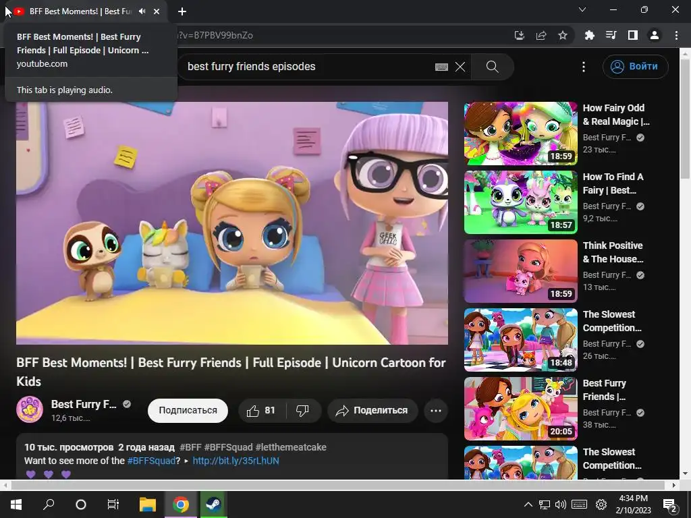Open How Fairy Odd & Real Magic thumbnail

coord(520,134)
